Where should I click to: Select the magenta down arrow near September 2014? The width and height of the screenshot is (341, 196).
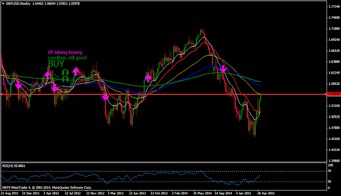(x=223, y=69)
